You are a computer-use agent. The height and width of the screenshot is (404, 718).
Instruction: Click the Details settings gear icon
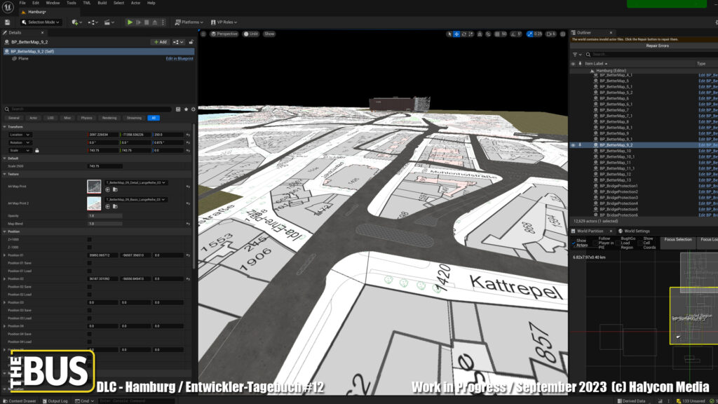[x=193, y=109]
